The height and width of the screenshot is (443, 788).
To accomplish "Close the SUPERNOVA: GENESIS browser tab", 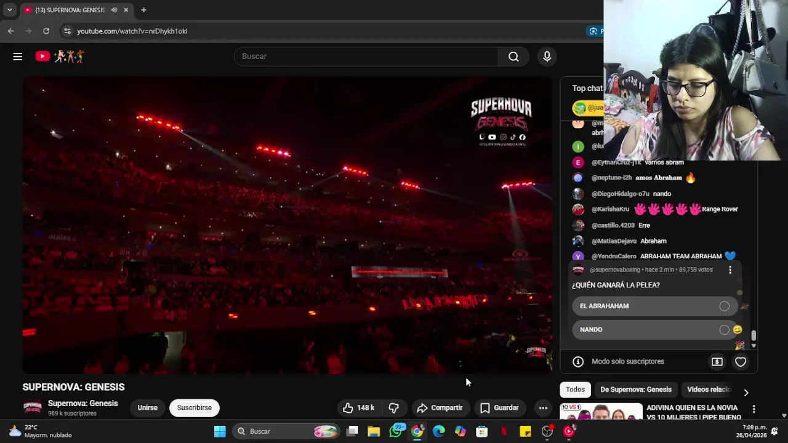I will click(126, 10).
